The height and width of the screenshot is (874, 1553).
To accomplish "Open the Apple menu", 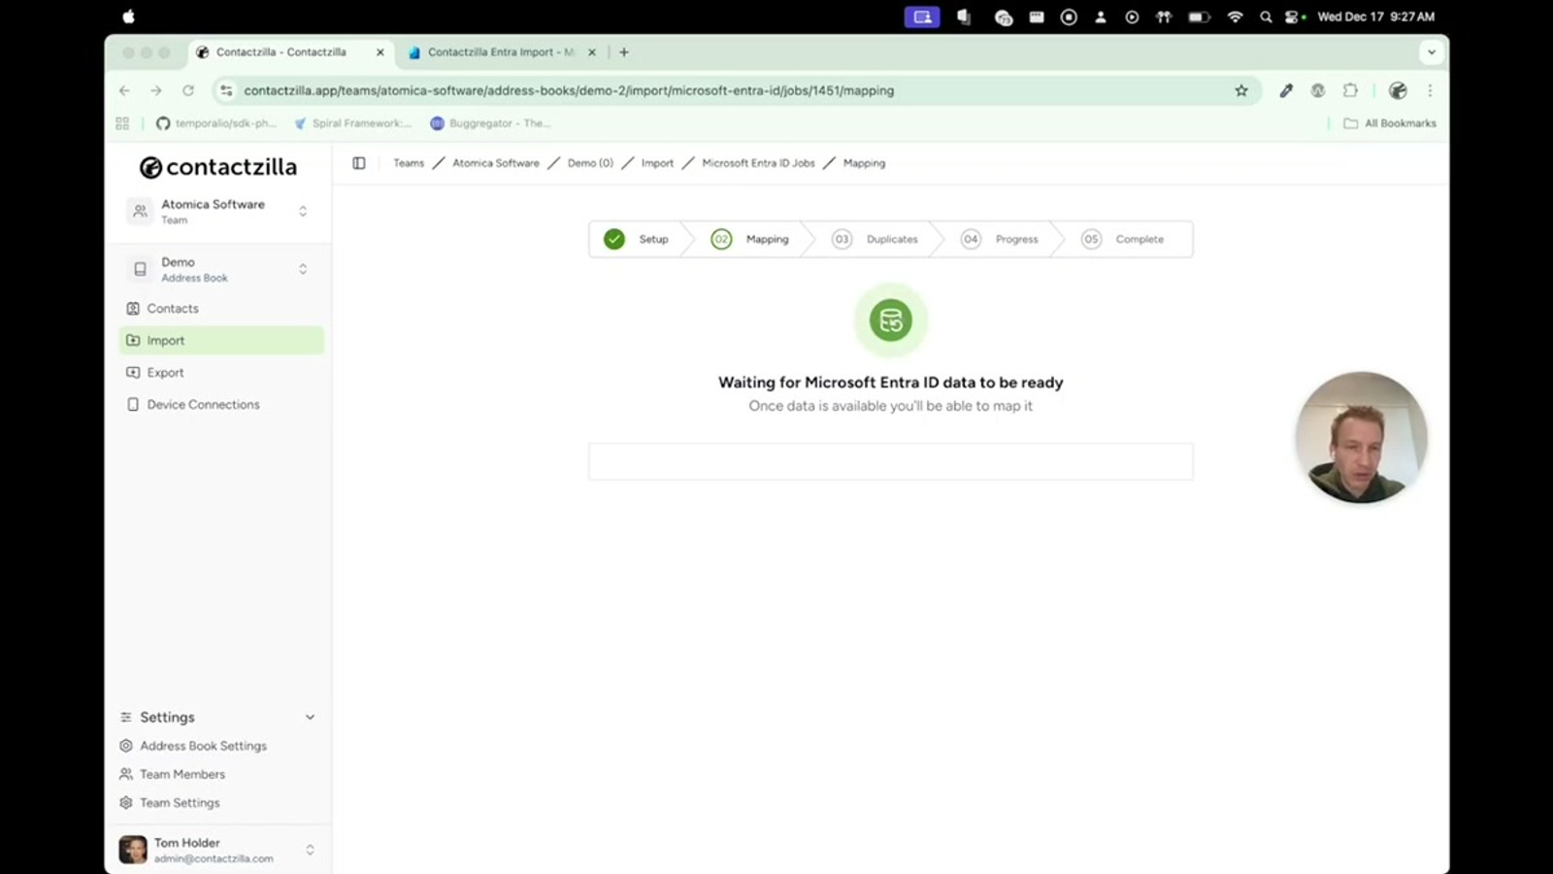I will 128,17.
